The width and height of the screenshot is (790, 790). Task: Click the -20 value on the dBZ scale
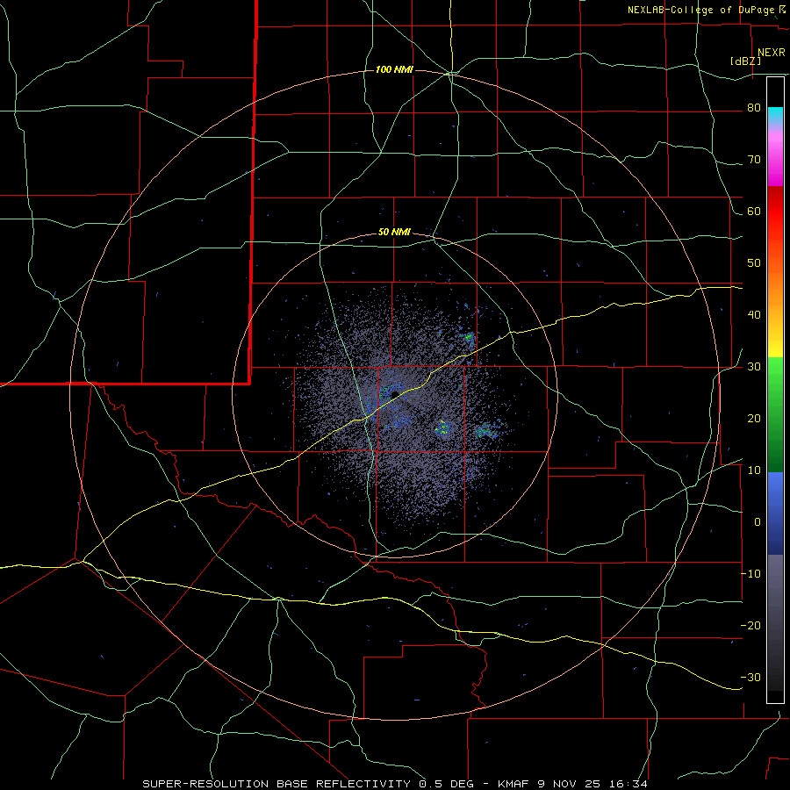(x=750, y=626)
